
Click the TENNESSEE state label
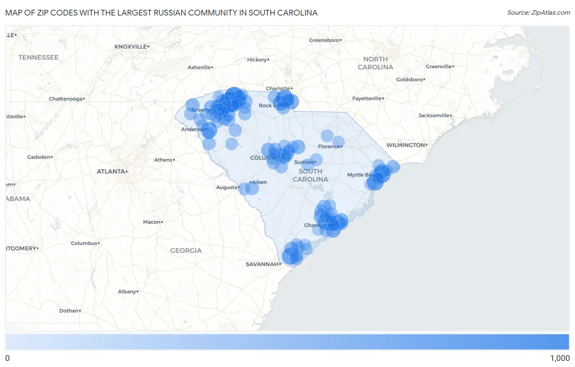[x=38, y=58]
